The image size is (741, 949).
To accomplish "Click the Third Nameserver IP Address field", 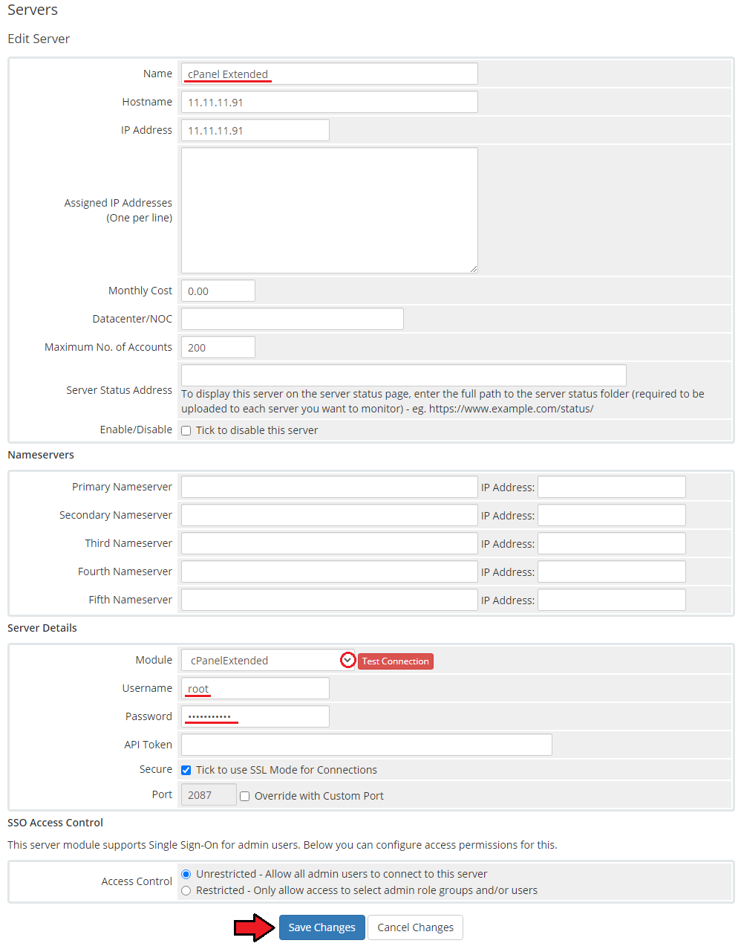I will pyautogui.click(x=611, y=543).
